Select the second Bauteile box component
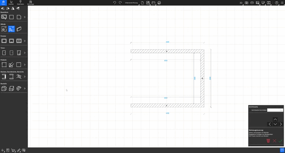This screenshot has height=153, width=285. click(11, 89)
